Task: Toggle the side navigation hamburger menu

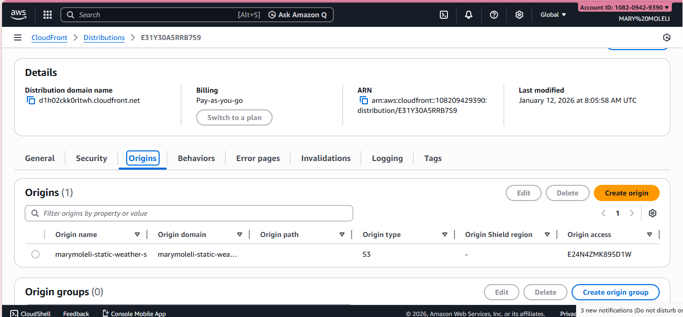Action: click(x=18, y=37)
